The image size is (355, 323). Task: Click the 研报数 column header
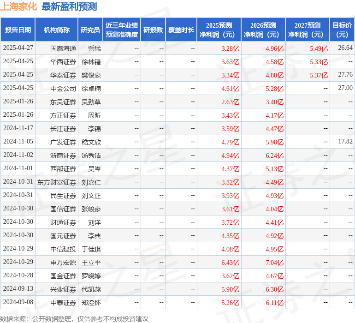pos(153,30)
